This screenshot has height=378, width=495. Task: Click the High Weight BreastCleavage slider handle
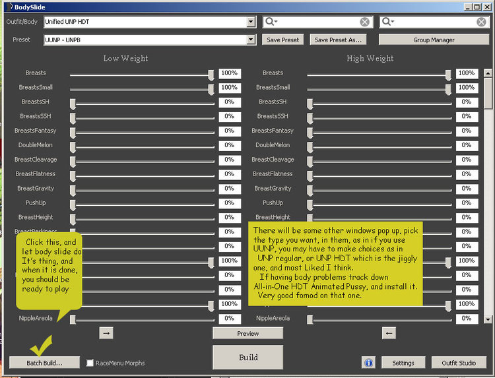coord(310,162)
